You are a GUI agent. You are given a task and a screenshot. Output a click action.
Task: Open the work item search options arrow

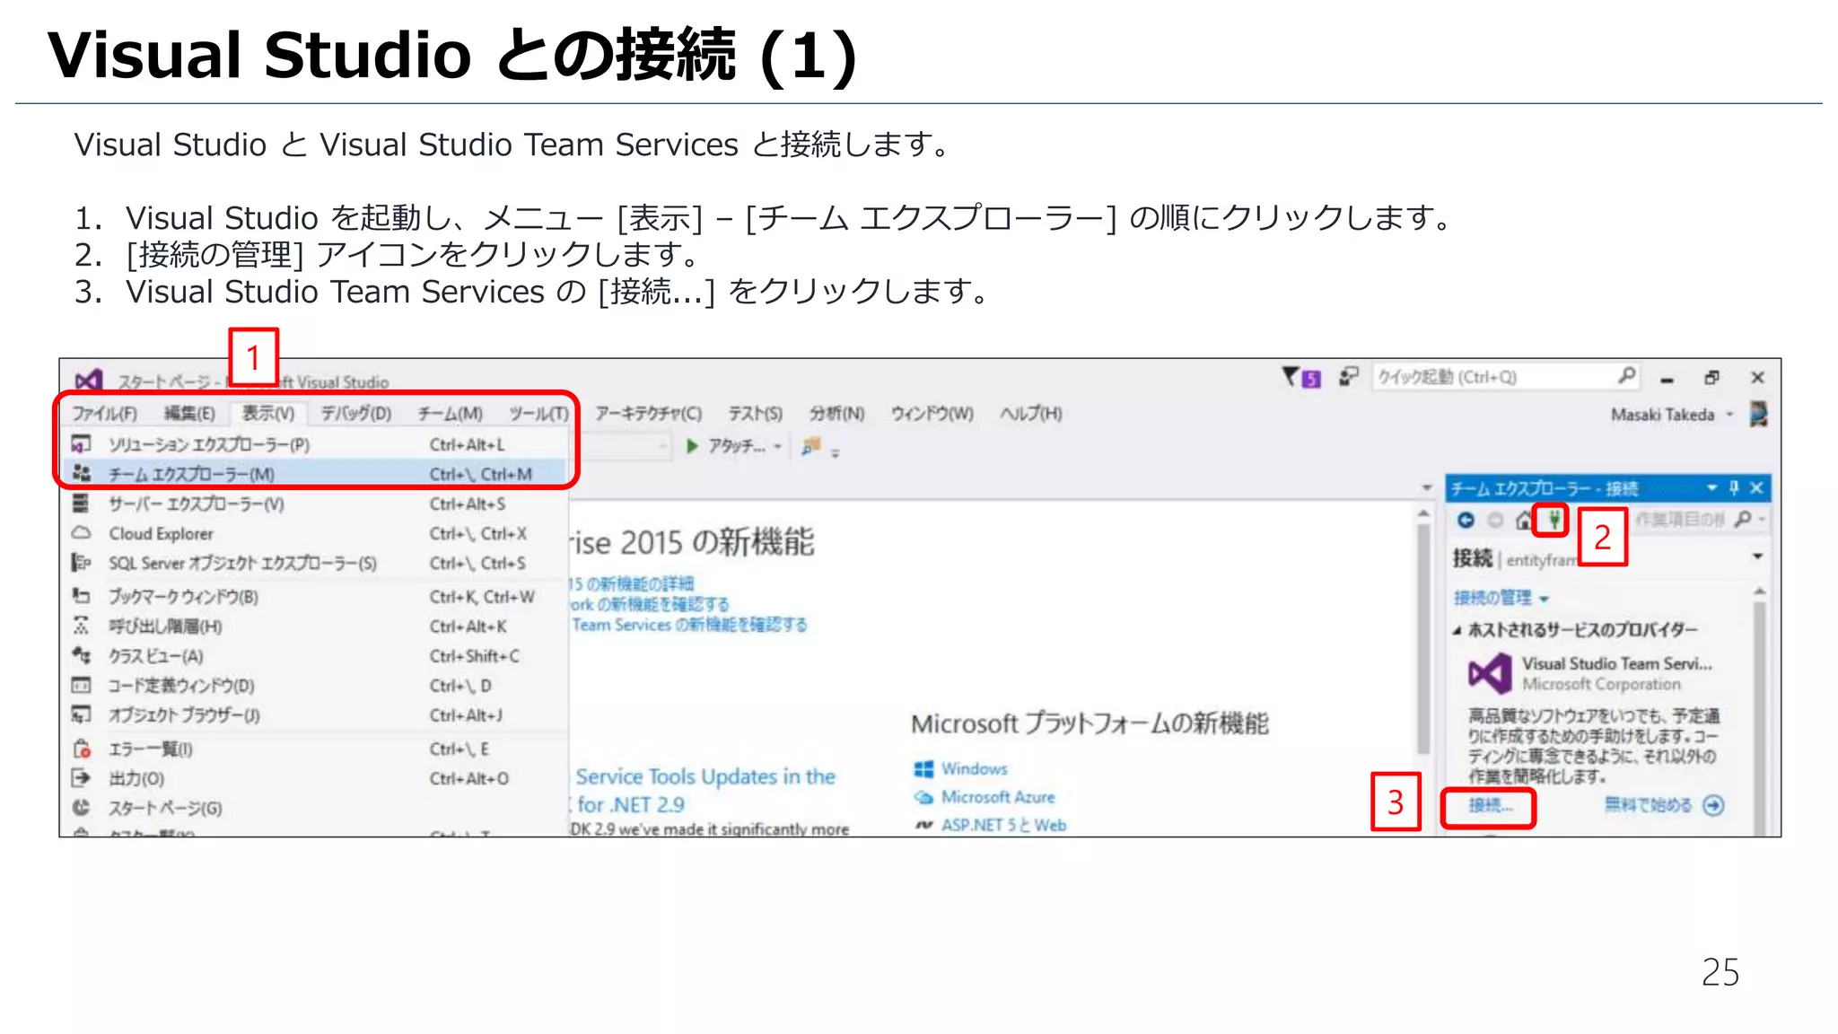click(1763, 520)
